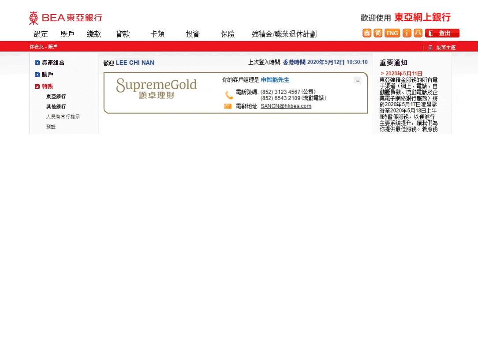Click the 東亞網上銀行 title text

(422, 17)
